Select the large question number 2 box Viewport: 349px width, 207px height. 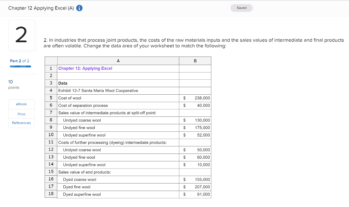coord(21,35)
